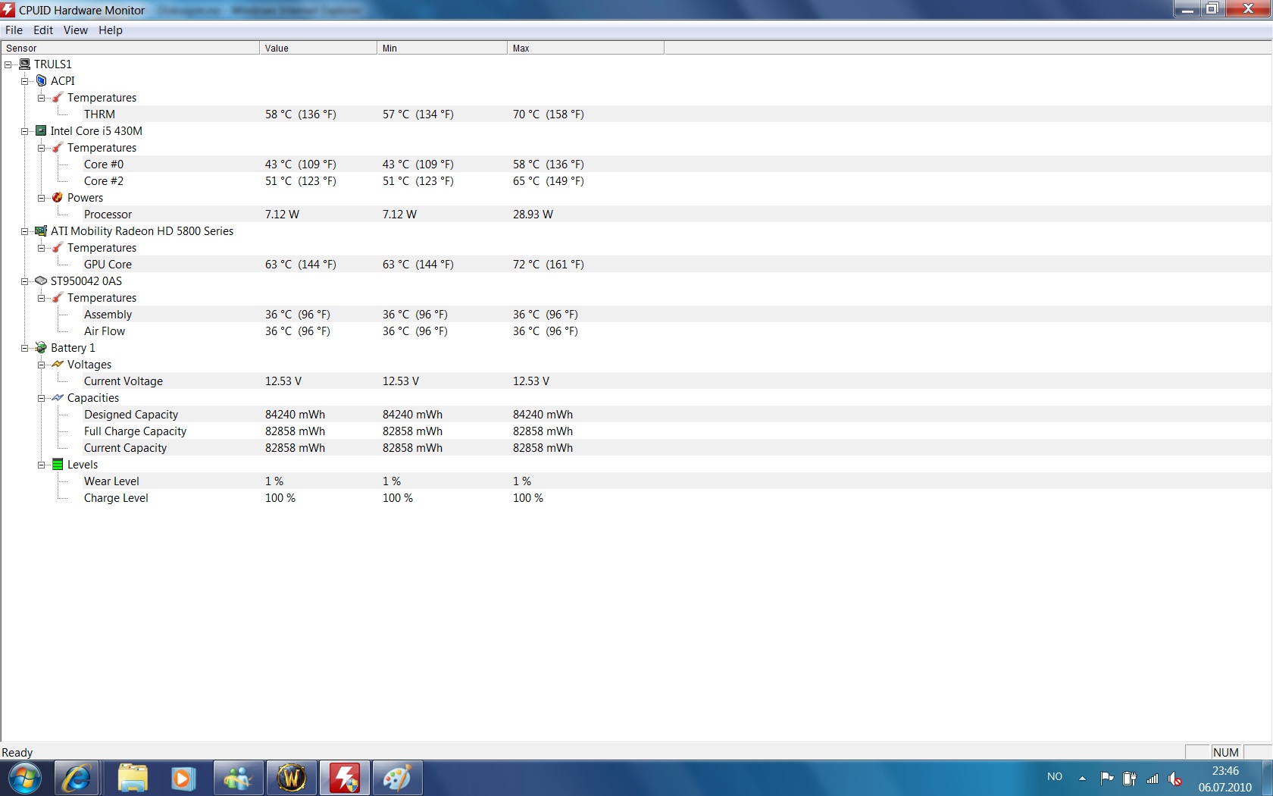Click thermometer icon under ST950042 Temperatures
The width and height of the screenshot is (1273, 796).
pos(58,298)
